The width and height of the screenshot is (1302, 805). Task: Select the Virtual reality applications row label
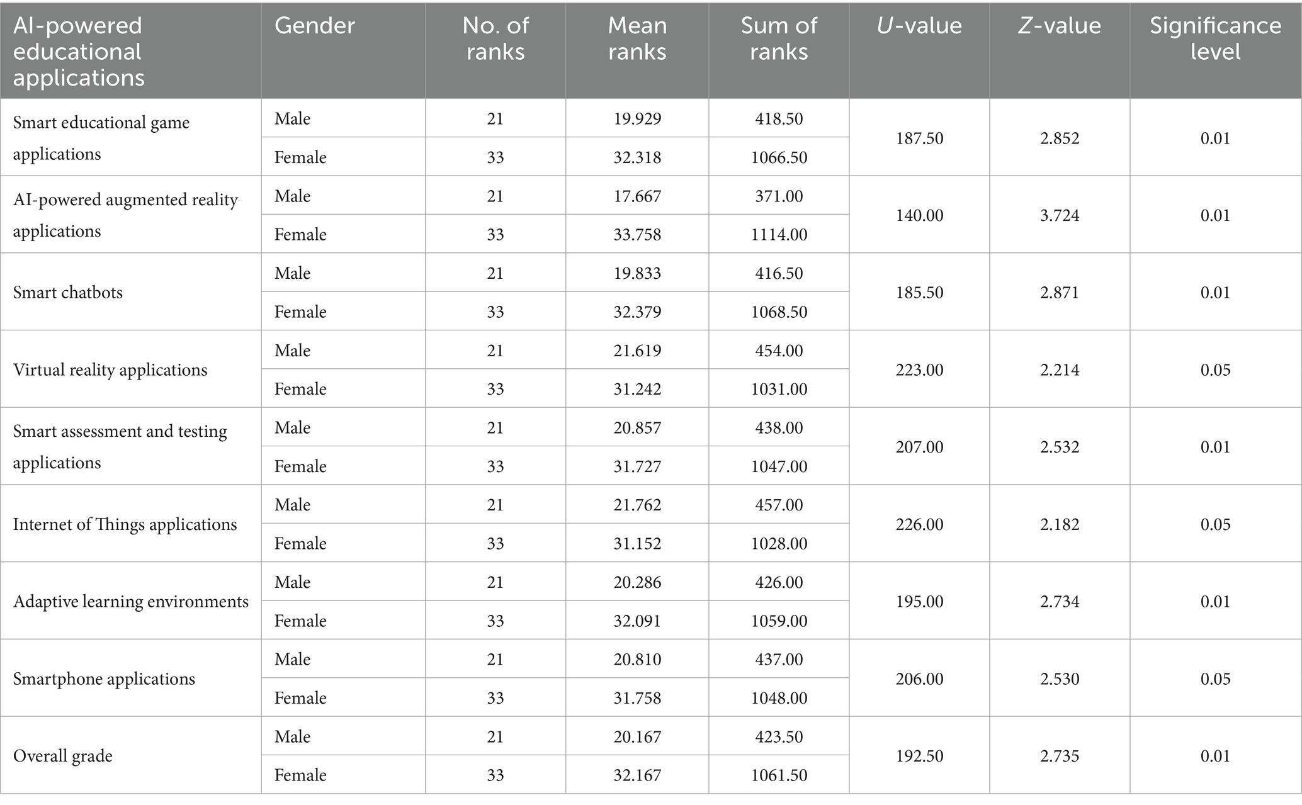(x=110, y=369)
